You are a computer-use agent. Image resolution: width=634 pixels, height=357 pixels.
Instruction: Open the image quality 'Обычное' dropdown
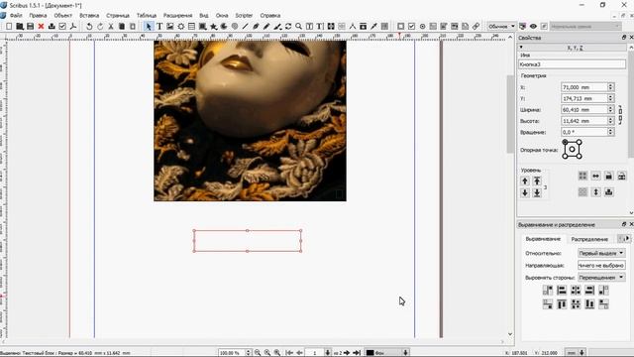coord(502,27)
